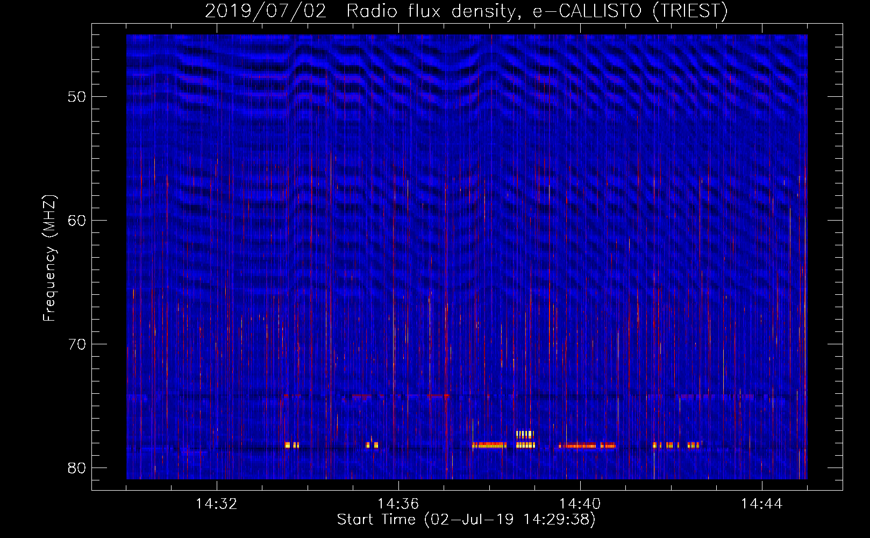870x538 pixels.
Task: Click the 70 frequency tick label
Action: coord(77,344)
